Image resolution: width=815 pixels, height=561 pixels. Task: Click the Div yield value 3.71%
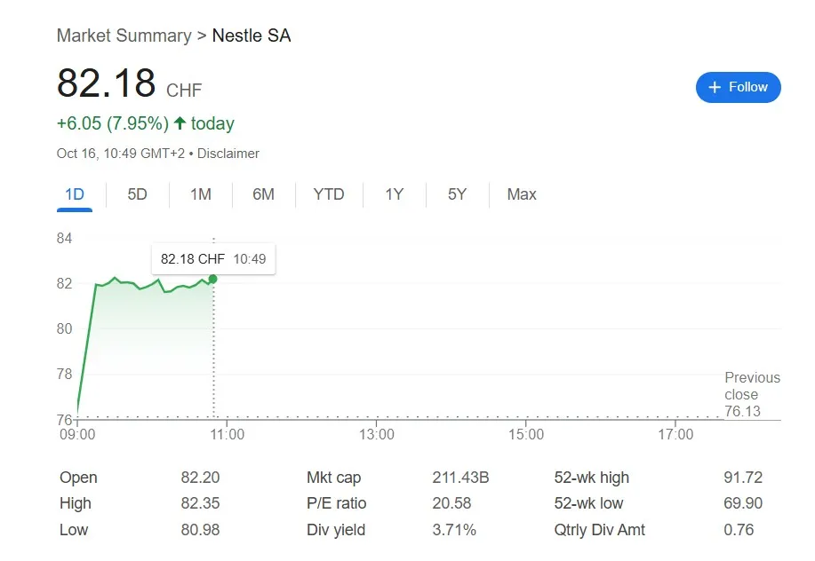pos(454,530)
